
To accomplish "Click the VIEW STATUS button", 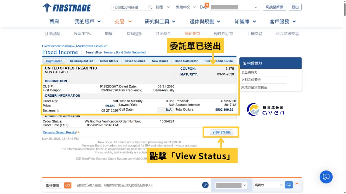I will point(221,132).
